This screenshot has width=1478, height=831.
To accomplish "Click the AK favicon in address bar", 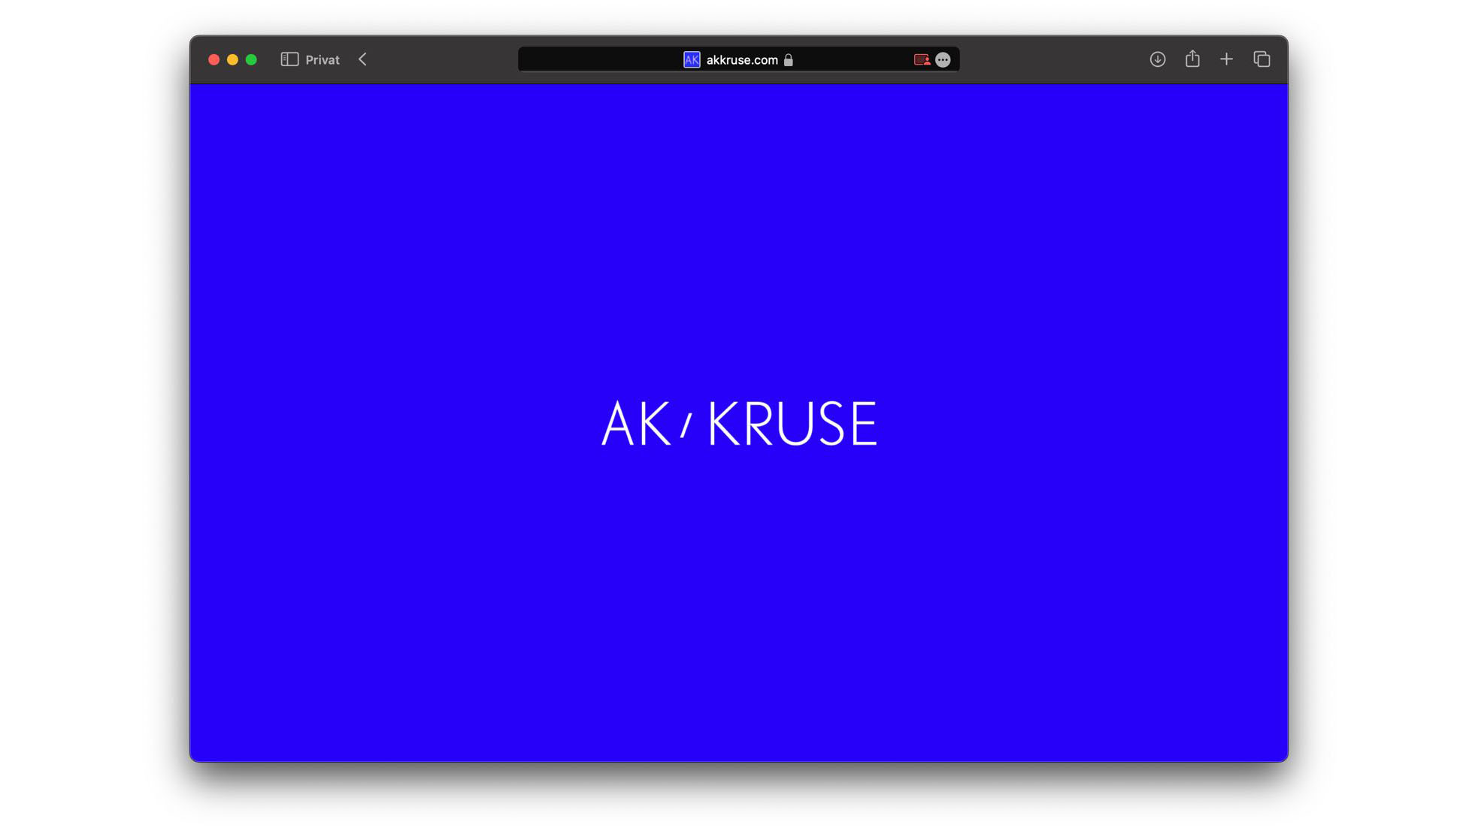I will 692,59.
